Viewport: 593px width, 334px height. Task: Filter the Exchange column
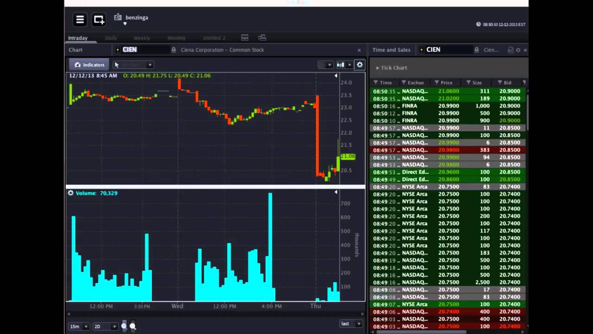coord(404,83)
